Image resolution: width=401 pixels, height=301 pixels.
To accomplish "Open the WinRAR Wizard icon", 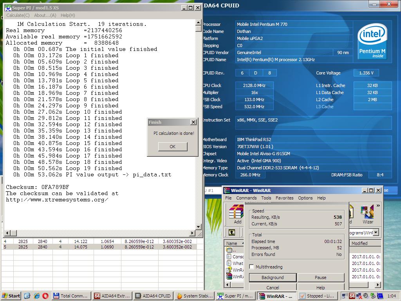I will 367,214.
